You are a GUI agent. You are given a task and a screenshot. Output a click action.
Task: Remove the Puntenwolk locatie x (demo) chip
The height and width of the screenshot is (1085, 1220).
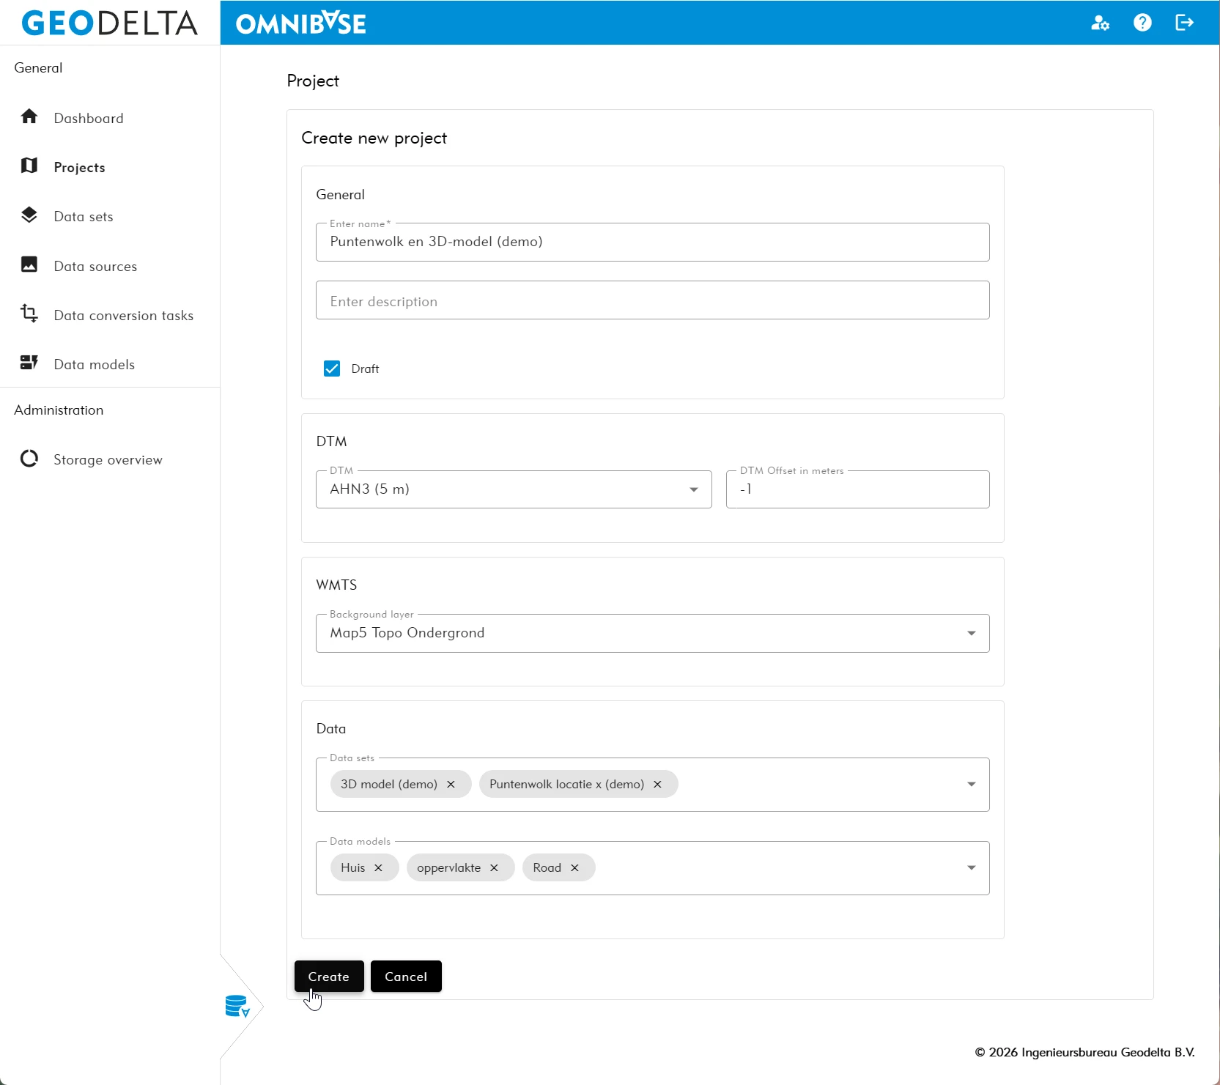coord(658,785)
